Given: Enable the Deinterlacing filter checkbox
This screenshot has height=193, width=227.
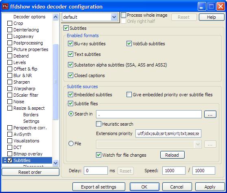Looking at the screenshot, I should click(10, 30).
